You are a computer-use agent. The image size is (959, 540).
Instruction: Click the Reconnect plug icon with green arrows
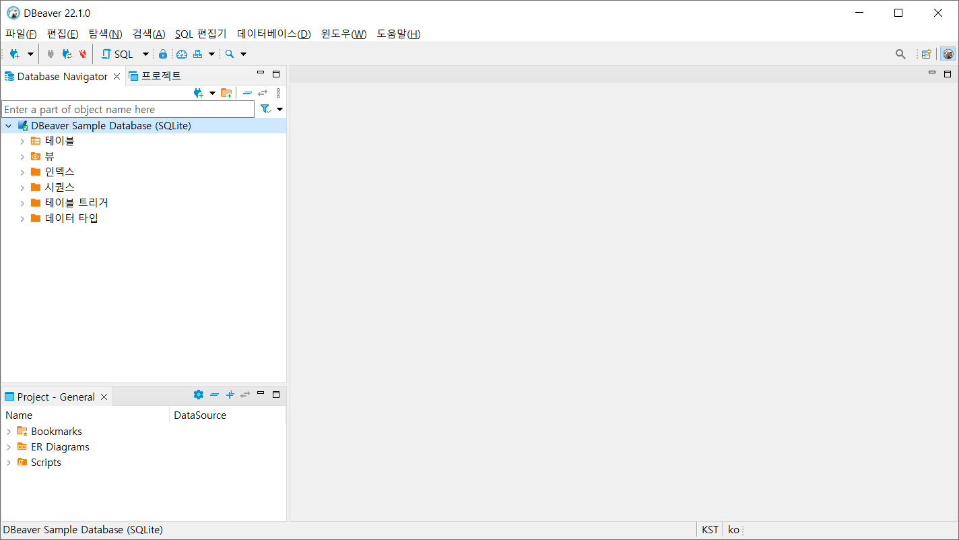[x=67, y=54]
